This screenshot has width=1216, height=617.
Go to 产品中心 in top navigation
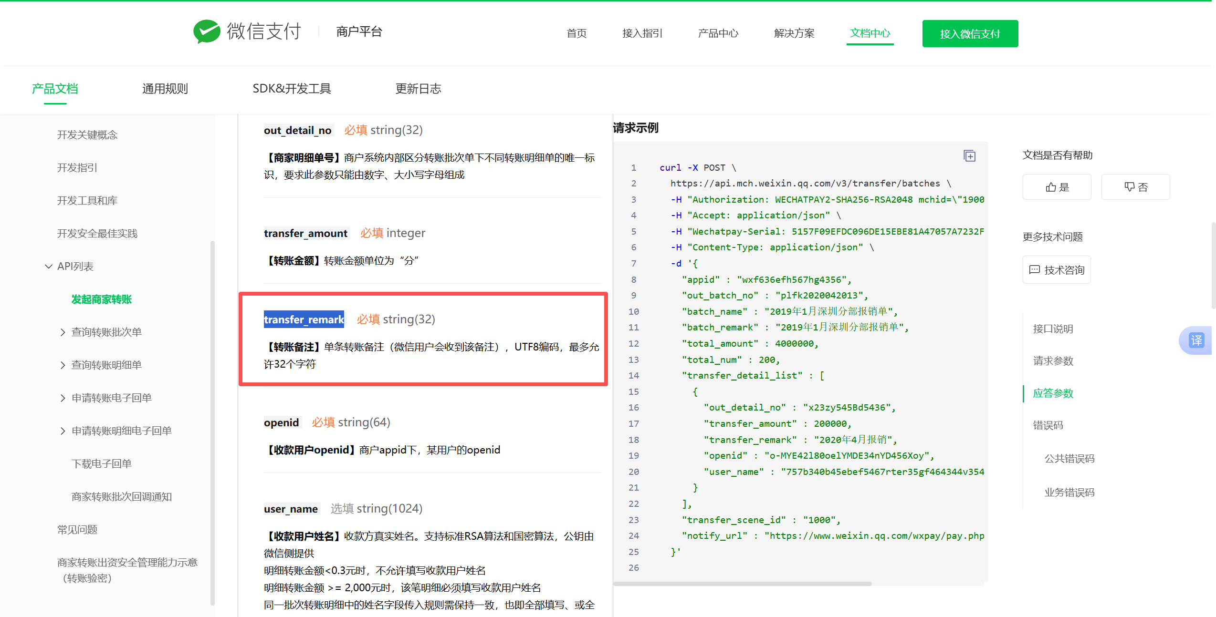(718, 33)
